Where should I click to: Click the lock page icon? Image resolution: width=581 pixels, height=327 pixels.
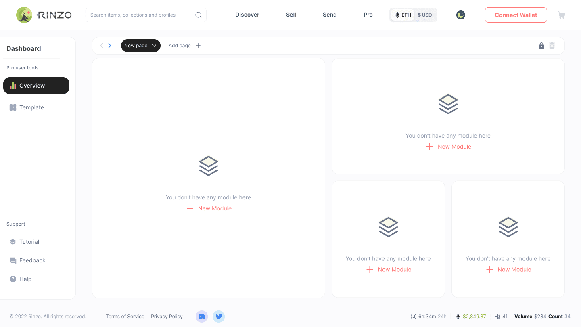pos(541,46)
